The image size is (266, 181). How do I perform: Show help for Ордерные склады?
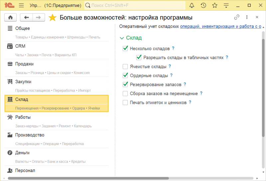coord(171,76)
